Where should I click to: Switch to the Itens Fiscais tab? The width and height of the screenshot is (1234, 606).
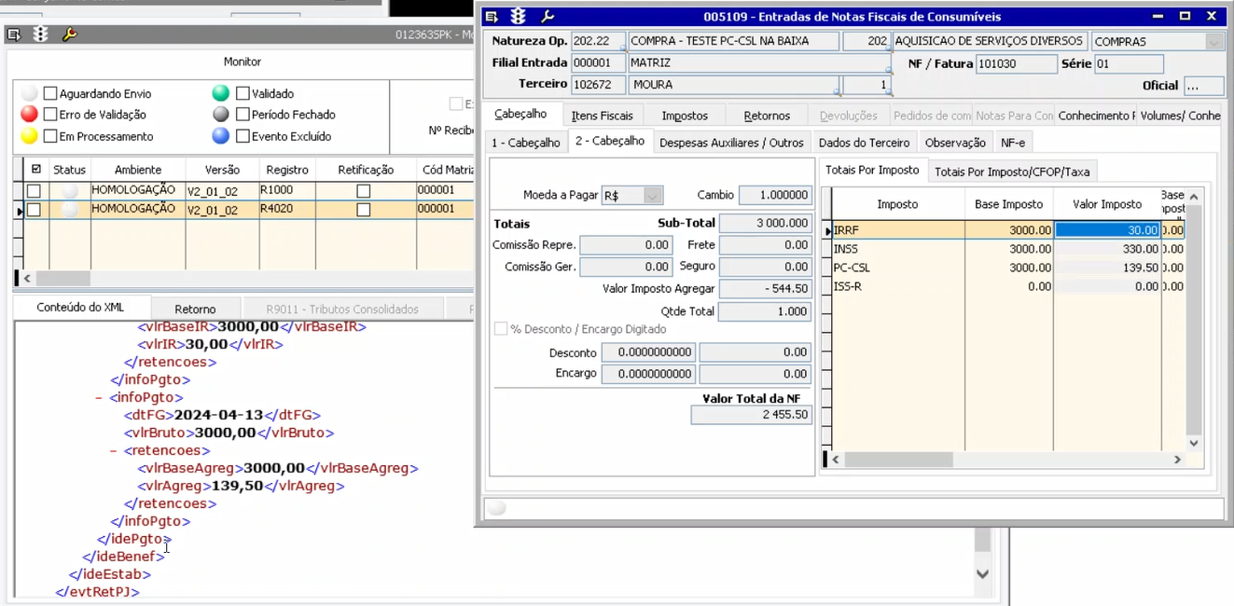coord(602,116)
